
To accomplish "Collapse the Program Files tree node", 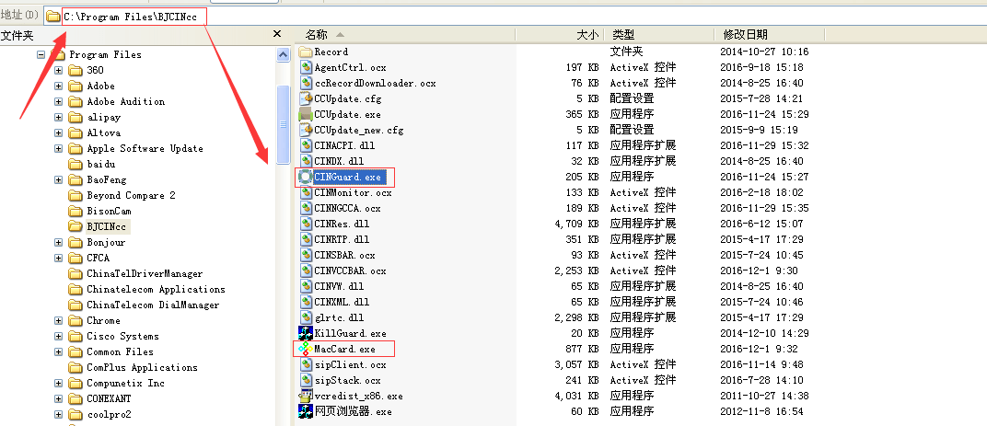I will pos(41,54).
